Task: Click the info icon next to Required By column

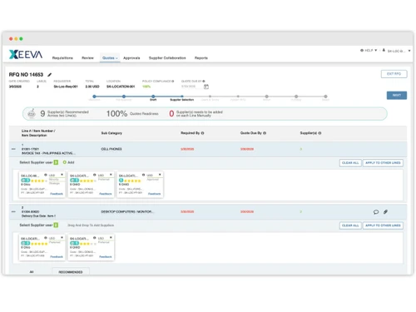Action: tap(202, 133)
